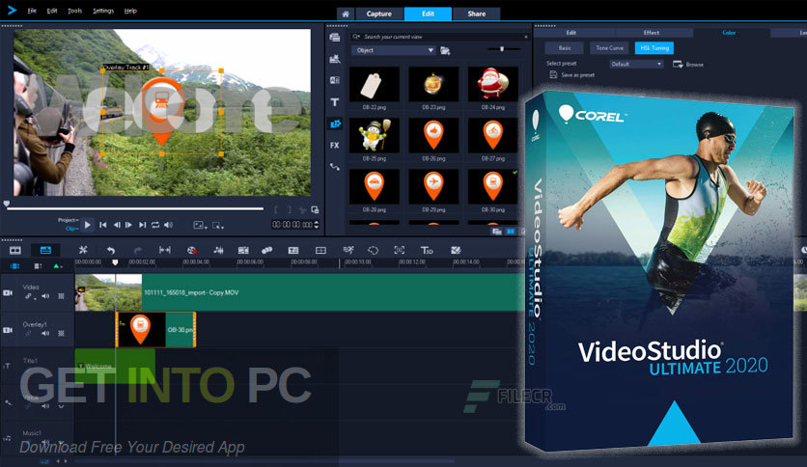Toggle the Overlay1 track enable icon
807x467 pixels.
[8, 330]
